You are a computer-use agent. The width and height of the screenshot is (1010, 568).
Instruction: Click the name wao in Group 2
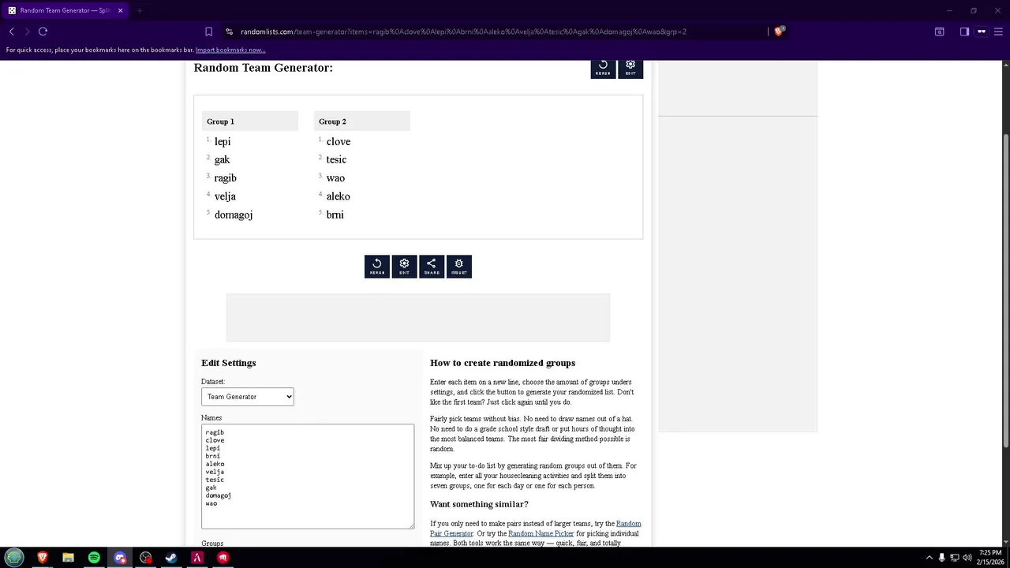tap(335, 178)
